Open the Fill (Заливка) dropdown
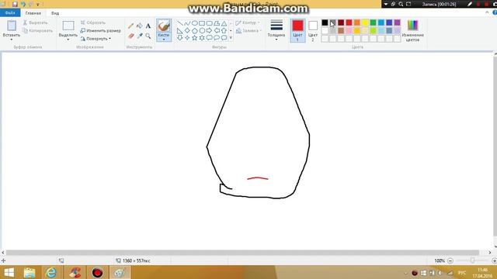This screenshot has height=279, width=497. click(x=248, y=31)
